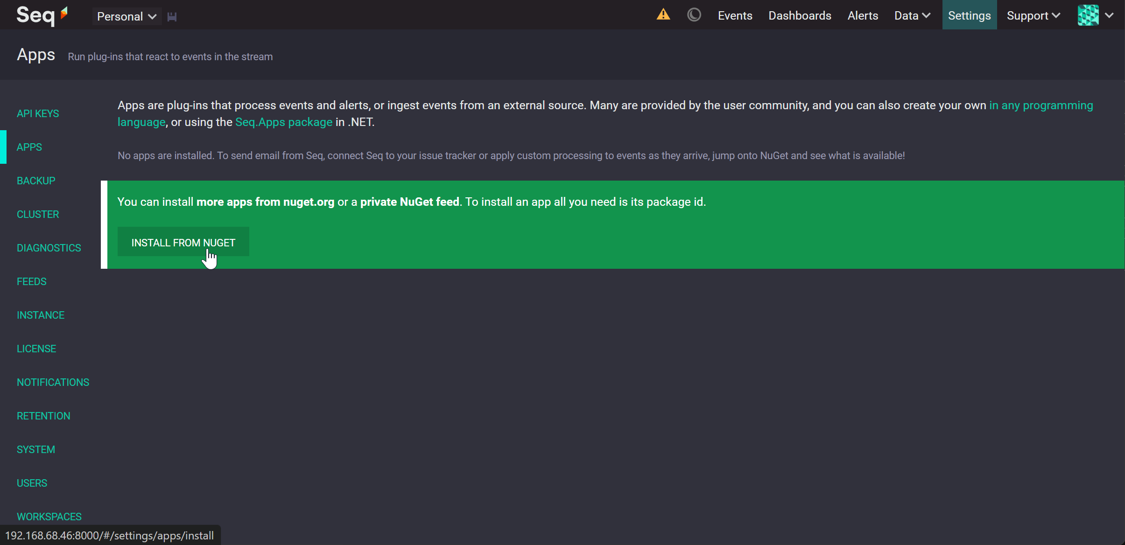This screenshot has height=545, width=1125.
Task: Toggle the dark mode moon icon
Action: [x=694, y=15]
